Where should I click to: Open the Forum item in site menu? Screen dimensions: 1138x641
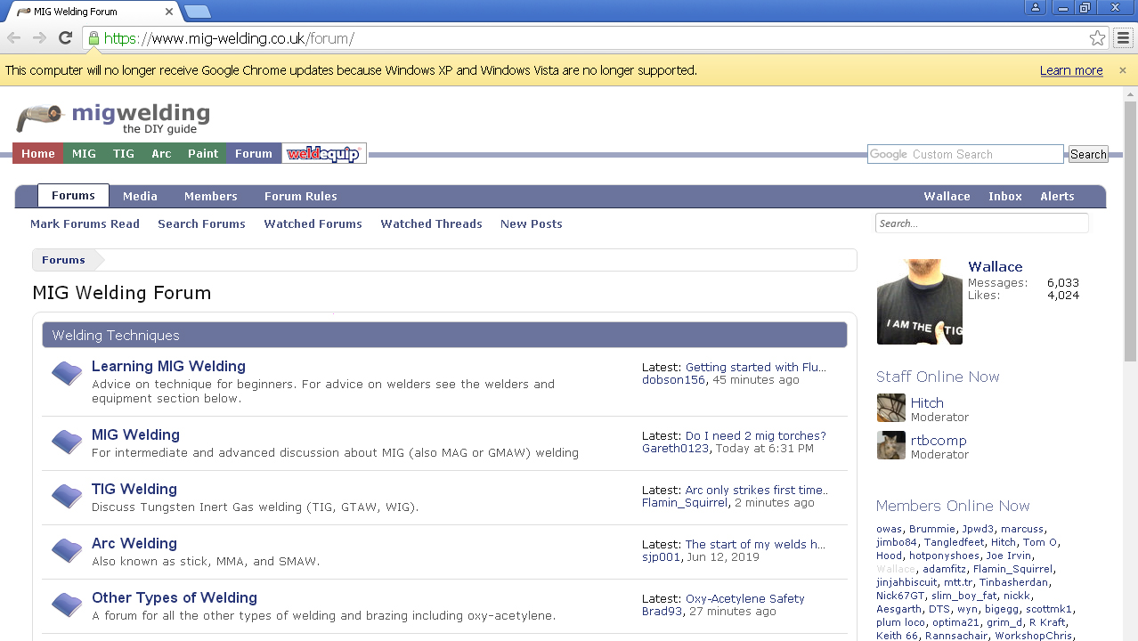coord(254,154)
